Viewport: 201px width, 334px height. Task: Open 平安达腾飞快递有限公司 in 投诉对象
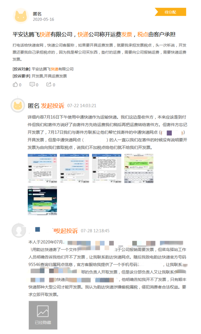53,69
